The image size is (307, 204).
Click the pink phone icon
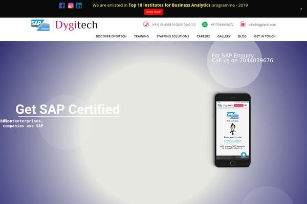146,24
